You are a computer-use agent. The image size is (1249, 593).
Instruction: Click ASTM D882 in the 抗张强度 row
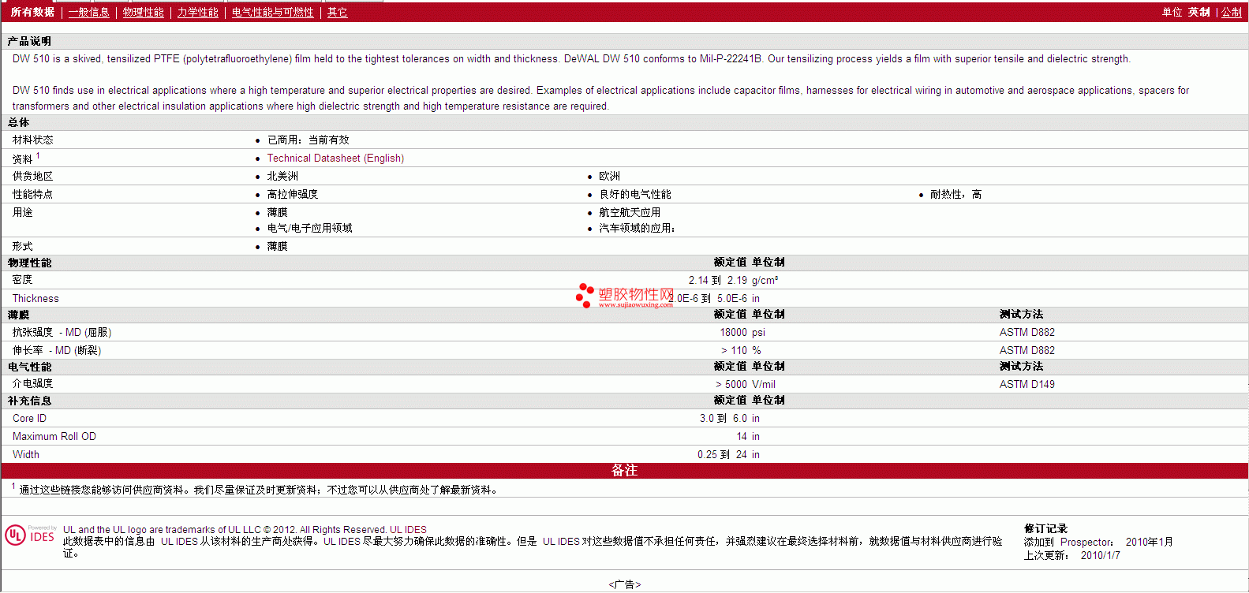click(1026, 332)
